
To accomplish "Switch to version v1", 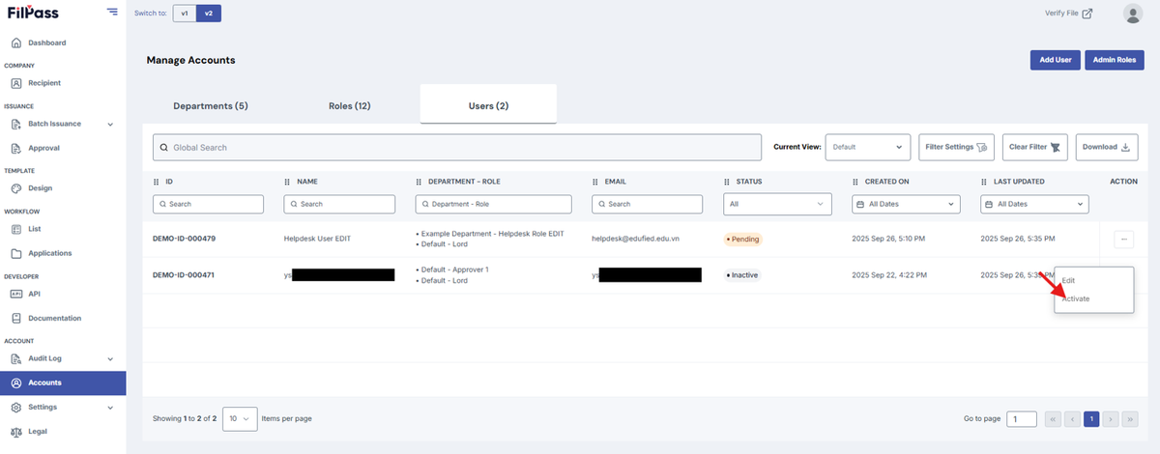I will pos(185,13).
